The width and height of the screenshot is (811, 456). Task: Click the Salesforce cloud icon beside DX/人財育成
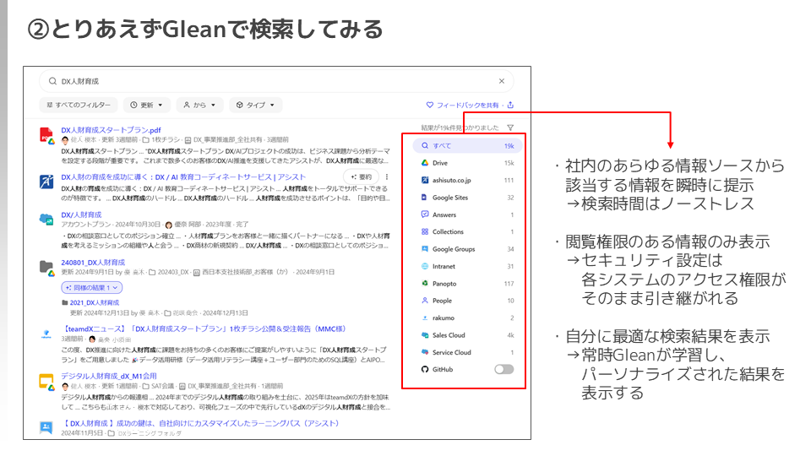pos(46,220)
